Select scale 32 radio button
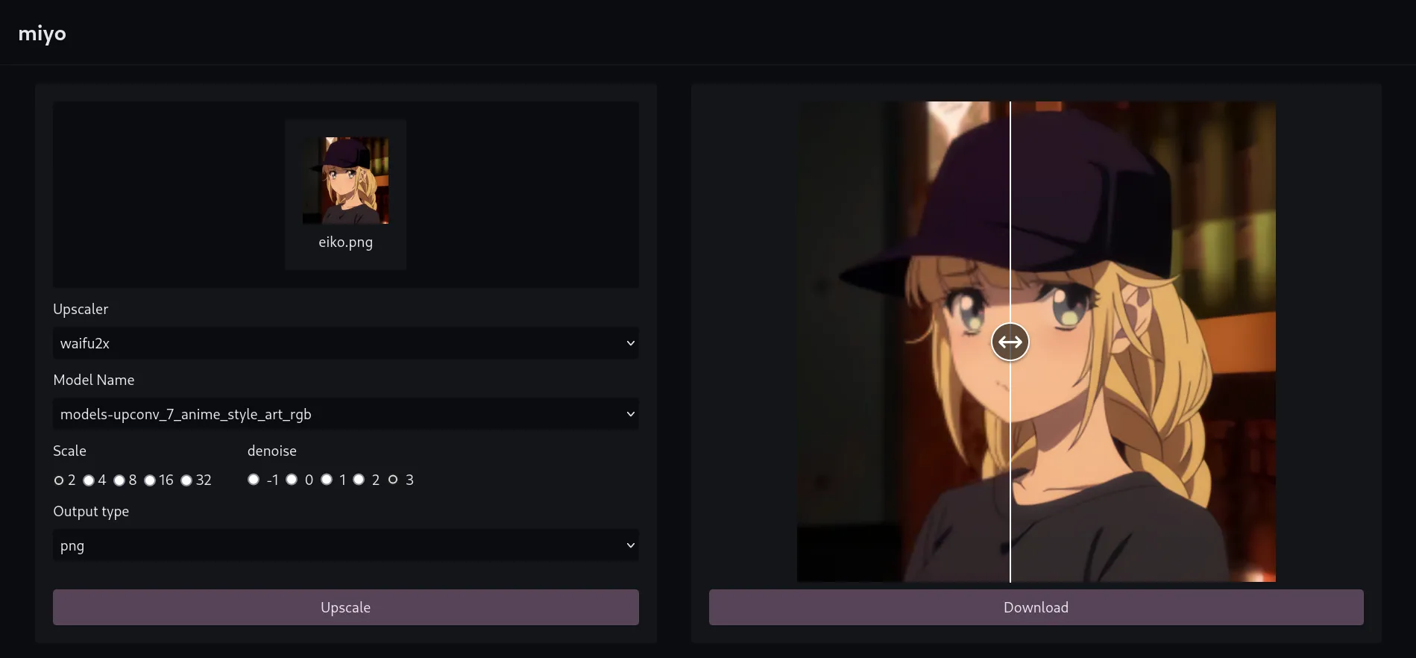The width and height of the screenshot is (1416, 658). tap(186, 480)
